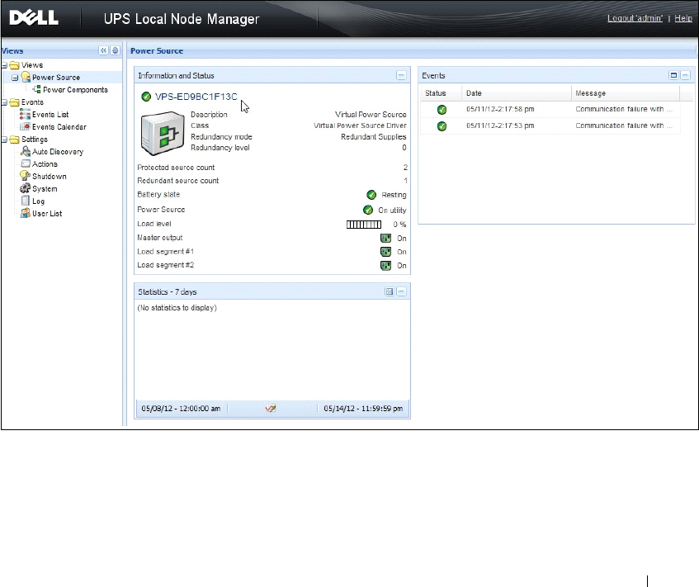Click the settings icon in Views header
The height and width of the screenshot is (587, 699).
pos(115,50)
